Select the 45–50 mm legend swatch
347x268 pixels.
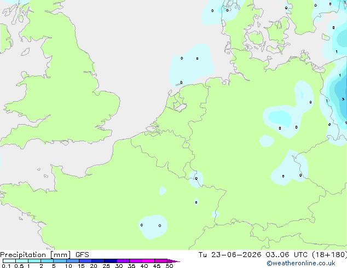tap(161, 261)
